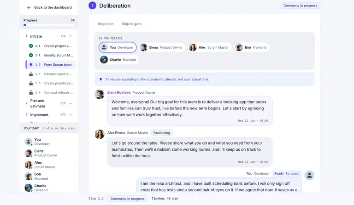Click Wed 12 Jun 09:07 timestamp
The image size is (354, 205).
pos(253,162)
